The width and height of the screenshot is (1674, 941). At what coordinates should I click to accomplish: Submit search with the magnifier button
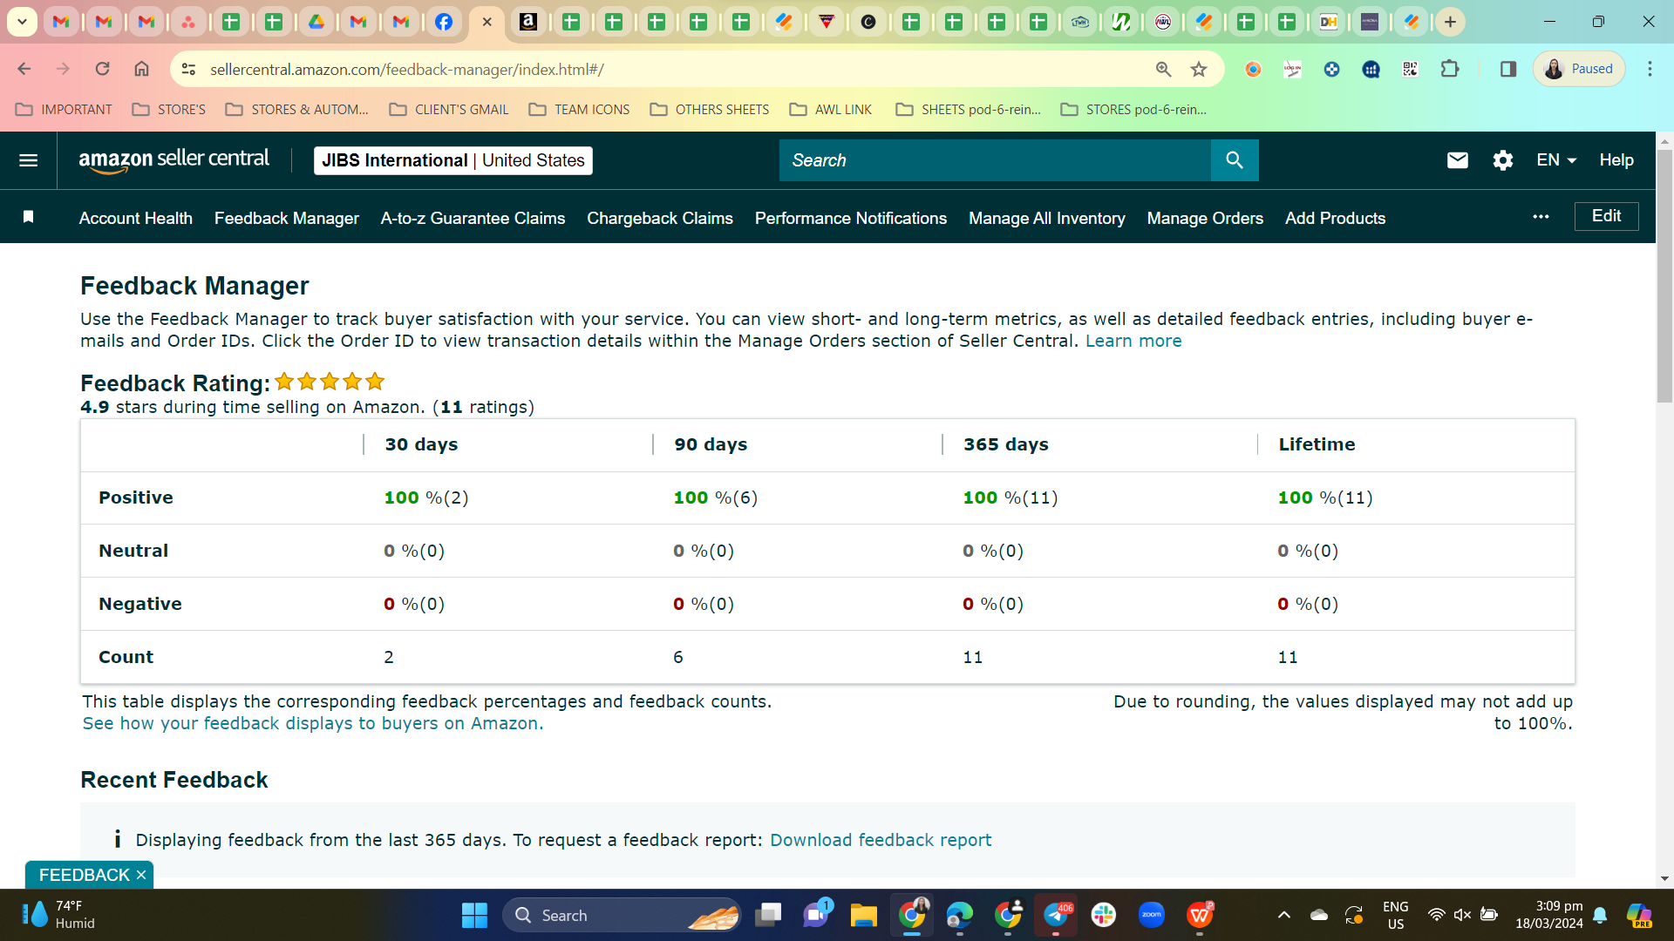point(1235,160)
